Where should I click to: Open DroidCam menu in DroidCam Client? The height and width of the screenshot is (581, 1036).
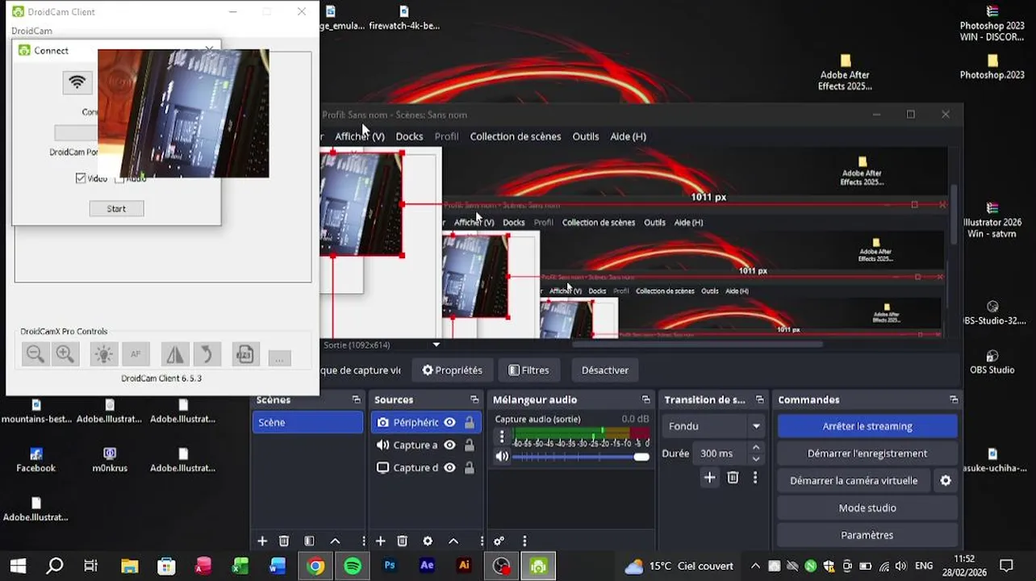(x=31, y=31)
